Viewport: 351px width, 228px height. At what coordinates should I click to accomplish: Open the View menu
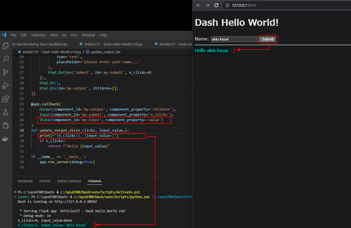pyautogui.click(x=54, y=35)
